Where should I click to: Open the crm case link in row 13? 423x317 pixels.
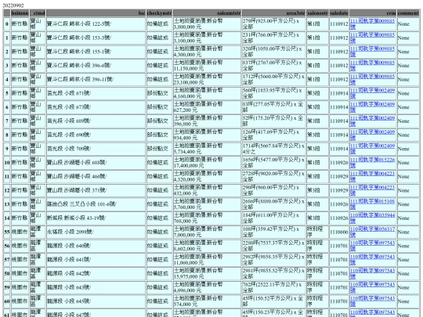tap(372, 204)
